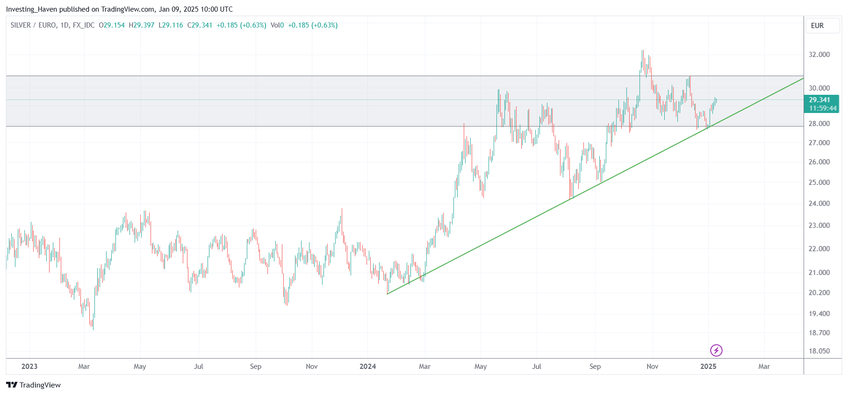Click the purple lightning bolt event icon
This screenshot has width=848, height=395.
pyautogui.click(x=716, y=350)
